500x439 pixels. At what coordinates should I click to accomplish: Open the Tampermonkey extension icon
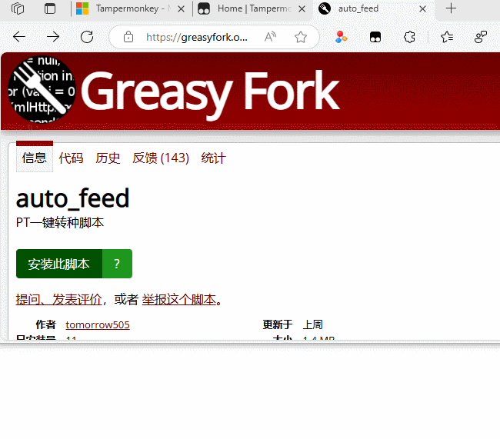375,37
